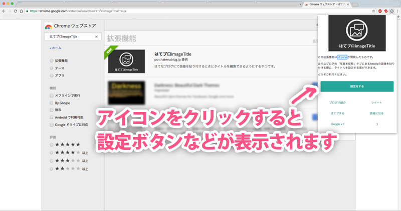Open the red Trend Micro extension icon
The width and height of the screenshot is (401, 211).
point(385,11)
